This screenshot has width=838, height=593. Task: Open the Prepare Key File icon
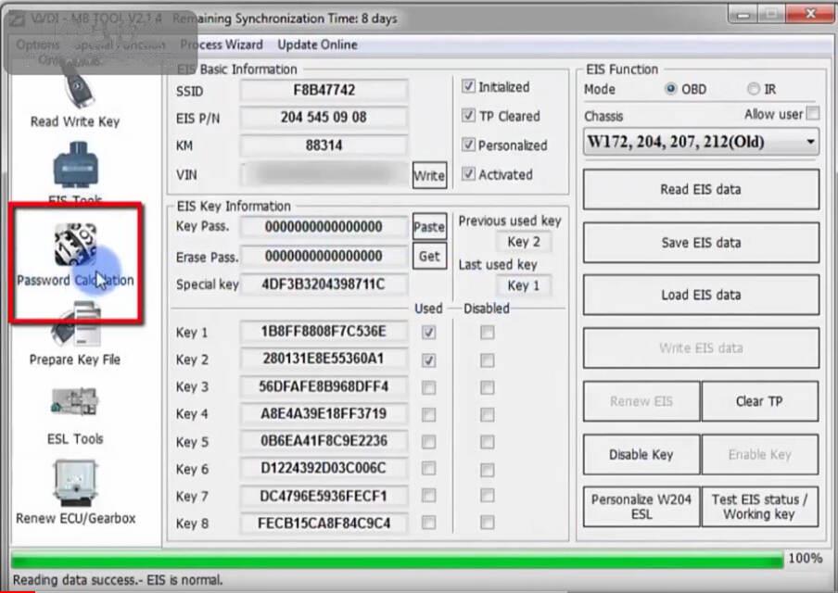coord(76,324)
